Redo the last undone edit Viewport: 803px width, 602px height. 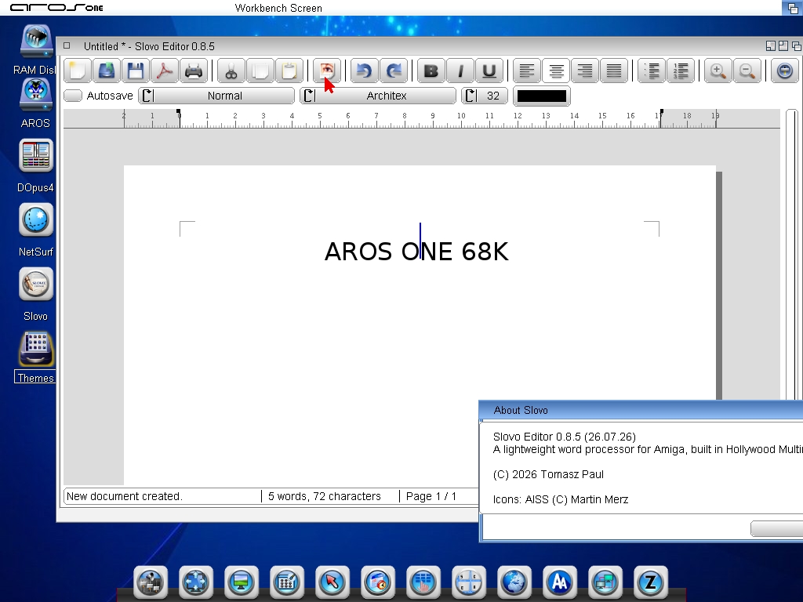coord(394,71)
